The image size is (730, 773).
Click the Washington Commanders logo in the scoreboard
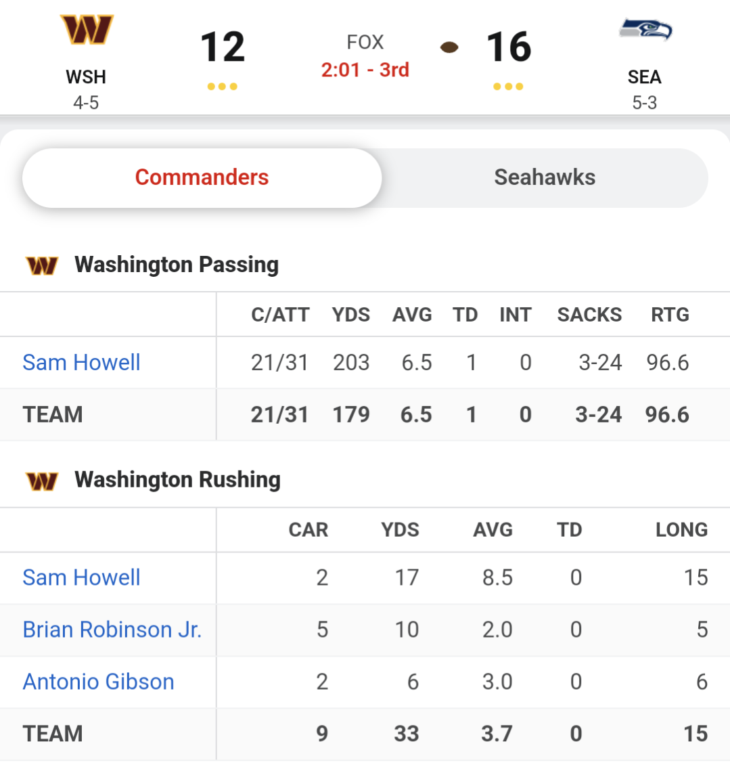pyautogui.click(x=87, y=30)
